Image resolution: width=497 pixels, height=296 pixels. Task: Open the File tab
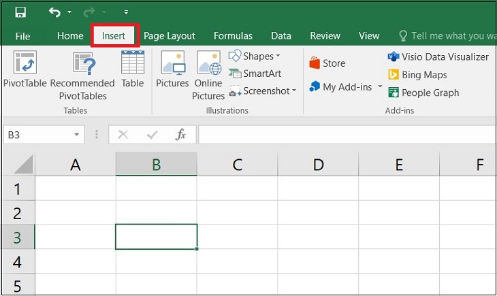point(23,36)
